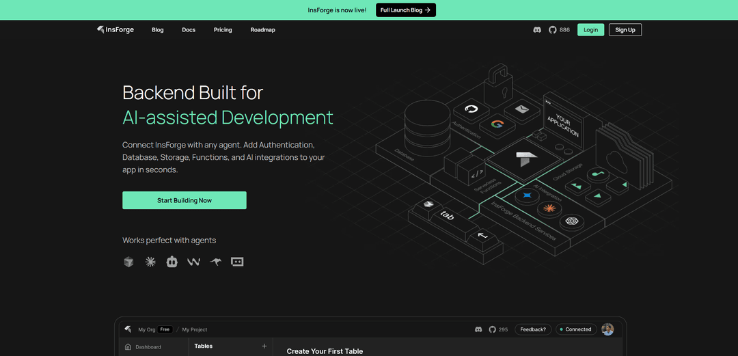Go to the Docs page
Screen dimensions: 738x356
189,30
